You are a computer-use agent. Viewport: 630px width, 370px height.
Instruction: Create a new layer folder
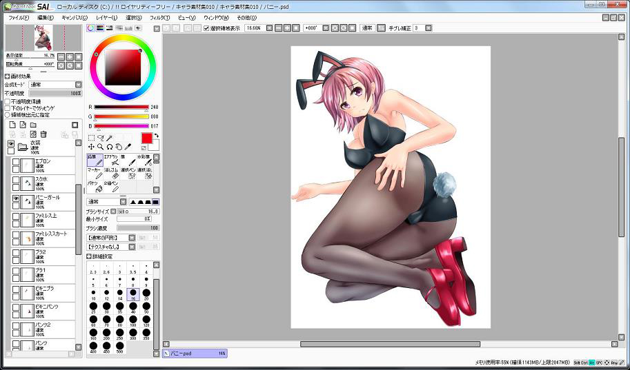coord(32,125)
